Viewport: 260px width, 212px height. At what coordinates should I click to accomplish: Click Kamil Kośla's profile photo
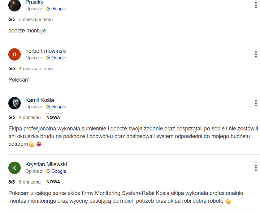point(15,103)
